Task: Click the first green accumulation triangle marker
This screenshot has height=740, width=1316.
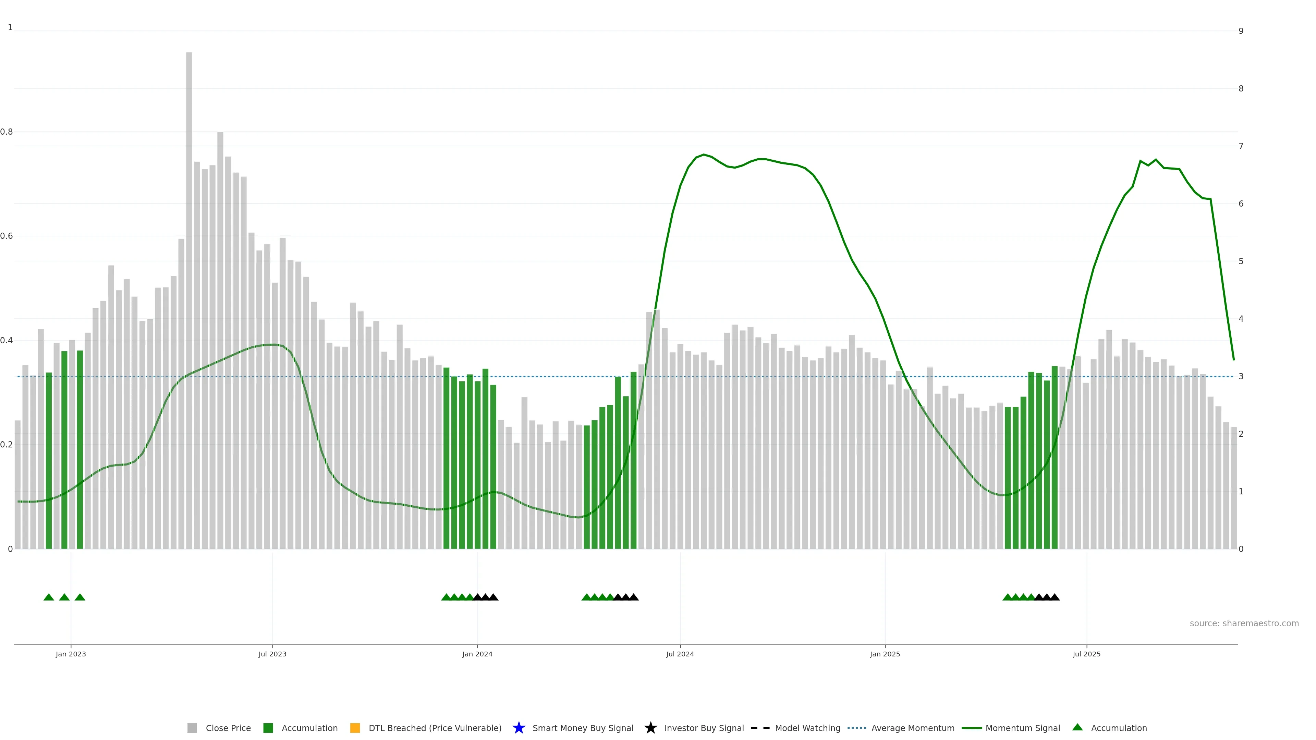Action: tap(49, 597)
